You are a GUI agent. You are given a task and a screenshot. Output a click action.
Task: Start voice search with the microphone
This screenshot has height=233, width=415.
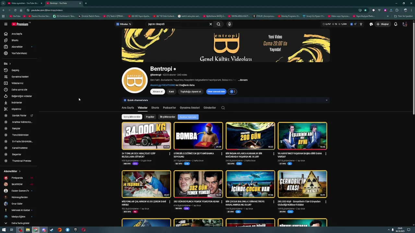click(x=229, y=24)
